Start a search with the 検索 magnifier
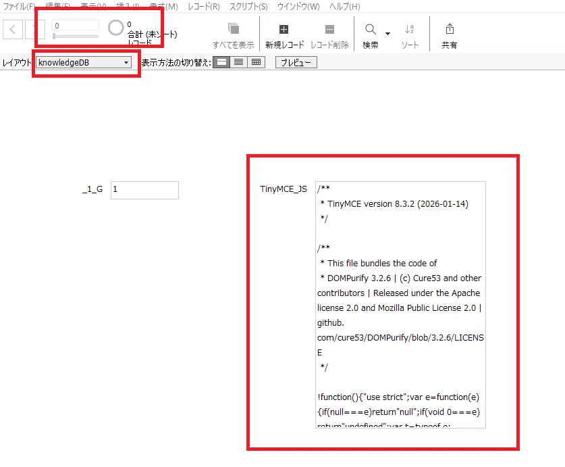565x467 pixels. tap(371, 29)
